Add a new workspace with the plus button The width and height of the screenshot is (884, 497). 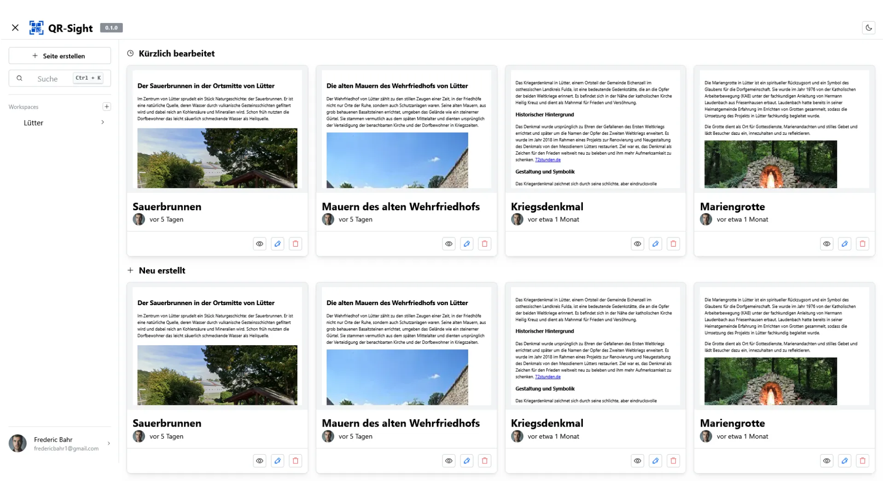pyautogui.click(x=107, y=106)
